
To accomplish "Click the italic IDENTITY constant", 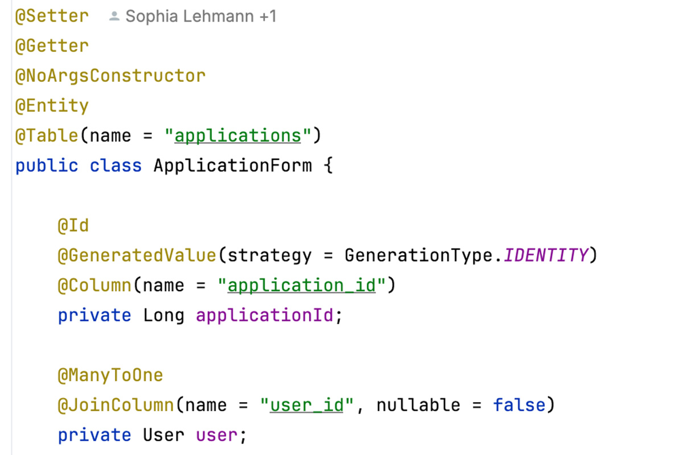I will pos(545,255).
